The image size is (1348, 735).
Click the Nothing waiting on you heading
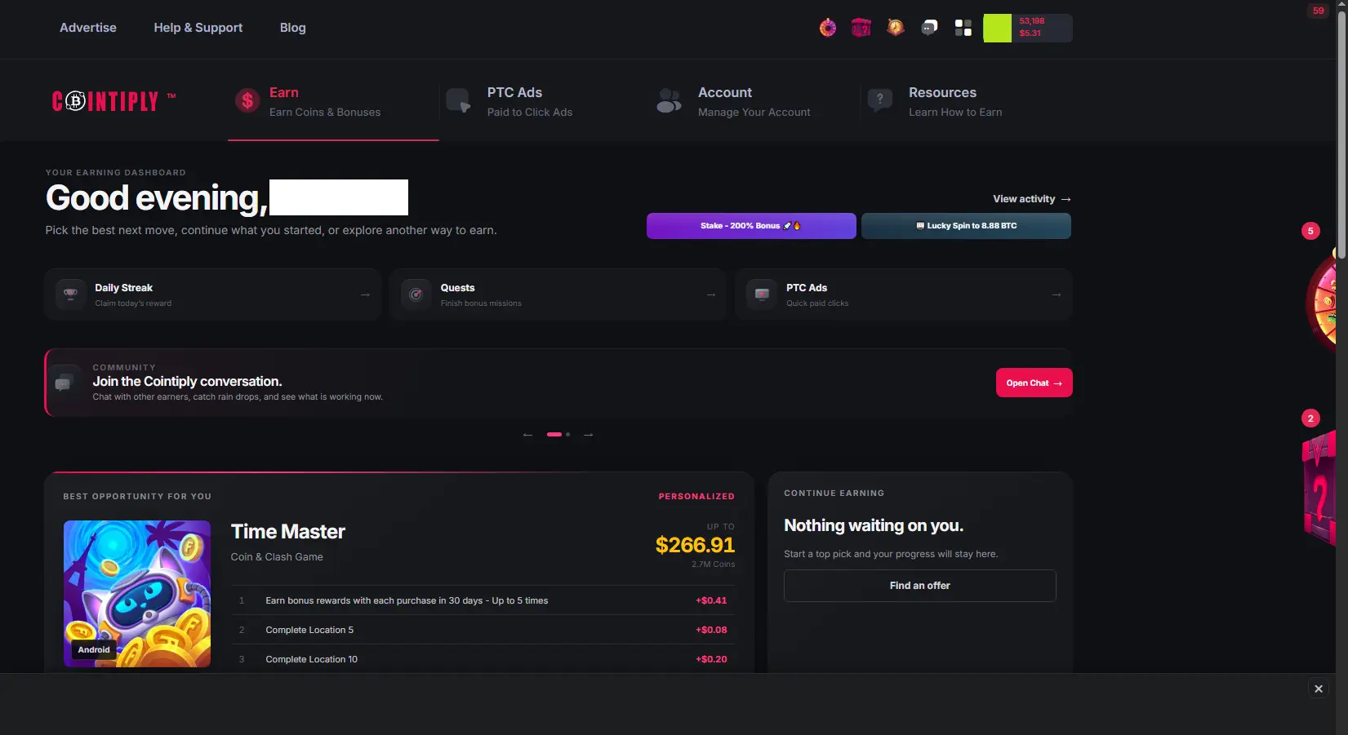pyautogui.click(x=874, y=525)
